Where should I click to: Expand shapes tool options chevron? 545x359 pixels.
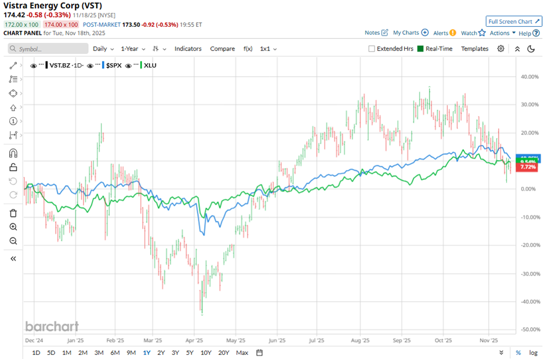(x=21, y=93)
